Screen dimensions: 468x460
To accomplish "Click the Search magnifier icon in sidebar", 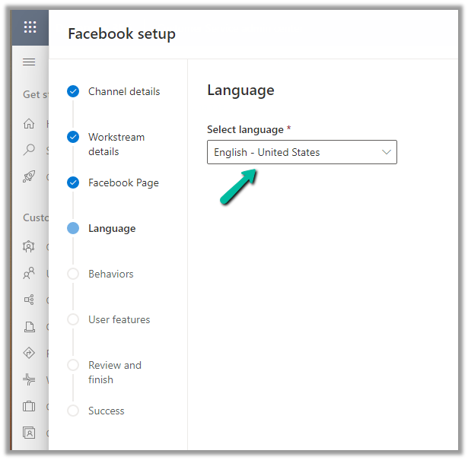I will click(29, 150).
